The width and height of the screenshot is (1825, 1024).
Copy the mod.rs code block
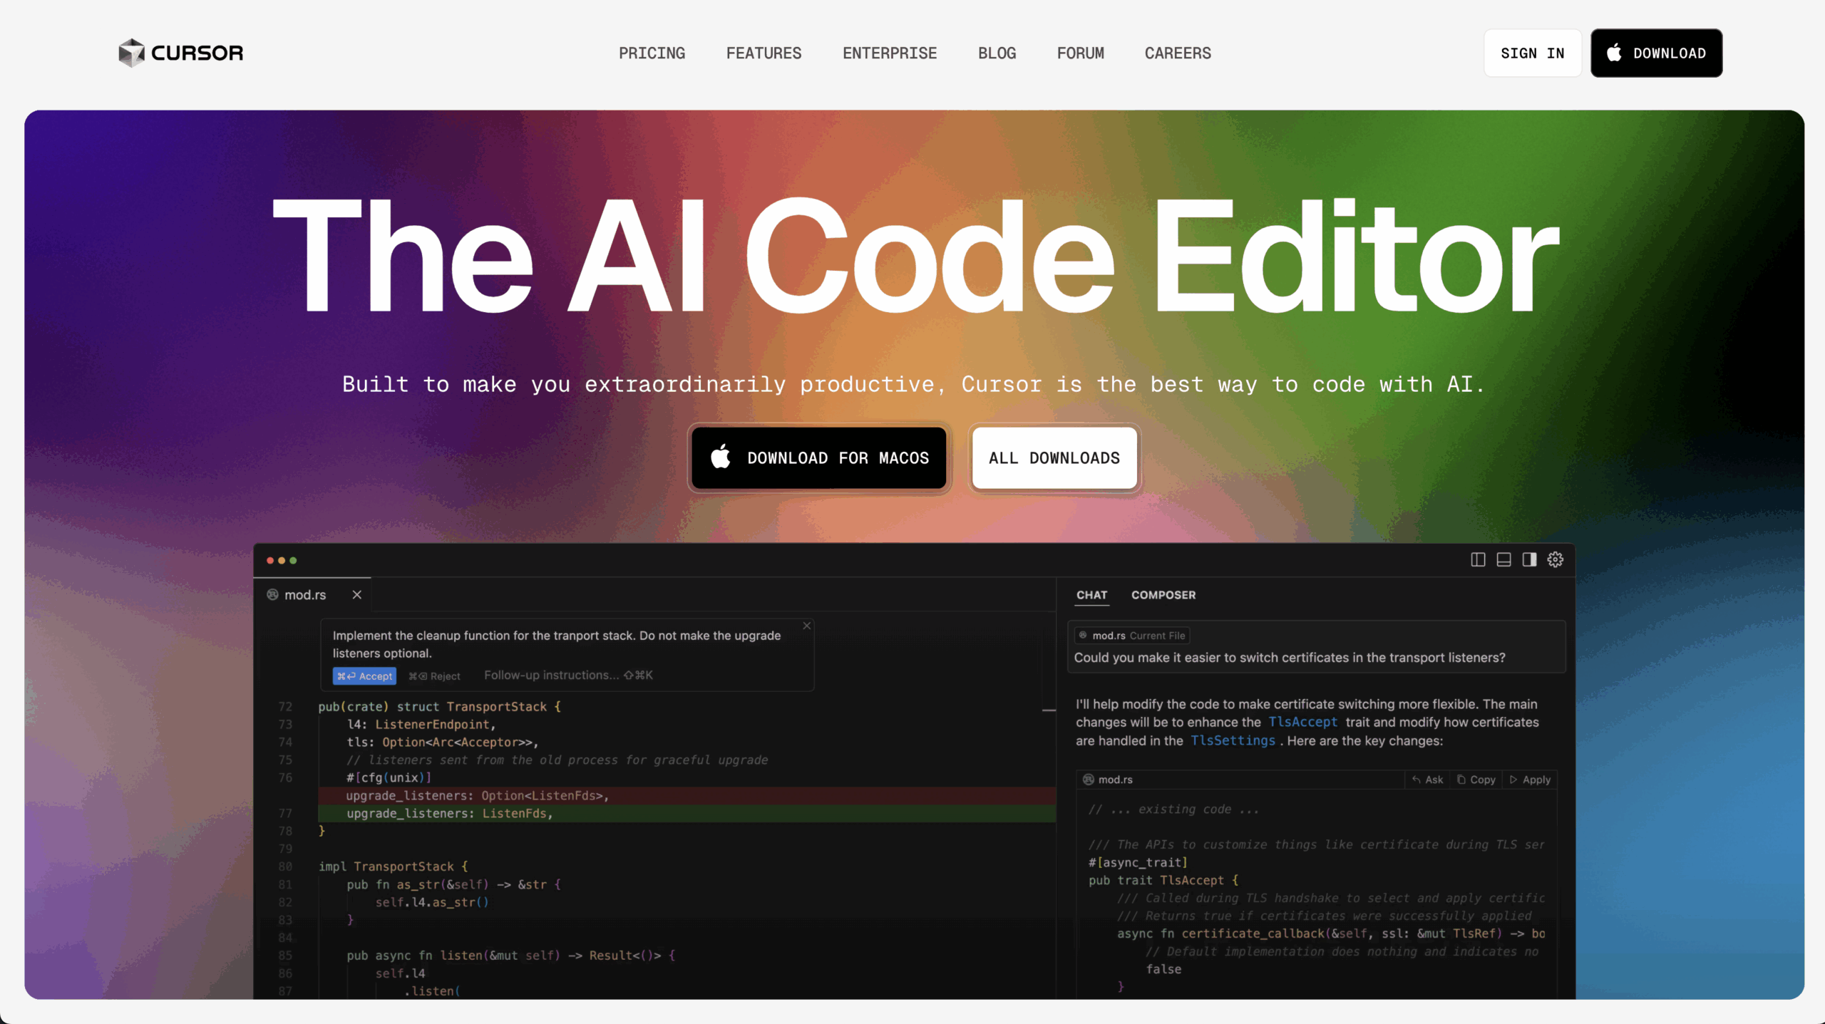[1476, 780]
